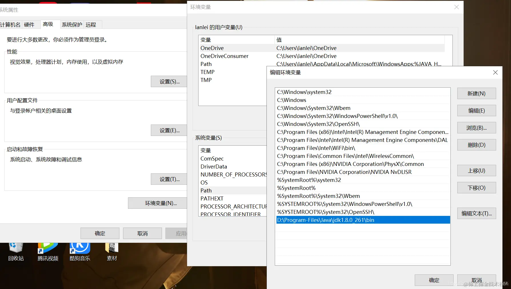Viewport: 511px width, 289px height.
Task: Open the 腾讯视频 desktop shortcut
Action: point(48,252)
